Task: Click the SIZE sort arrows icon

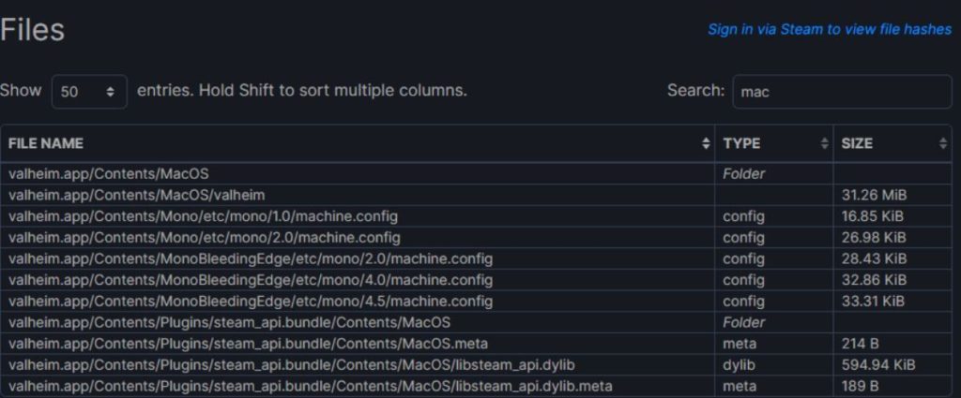Action: (942, 143)
